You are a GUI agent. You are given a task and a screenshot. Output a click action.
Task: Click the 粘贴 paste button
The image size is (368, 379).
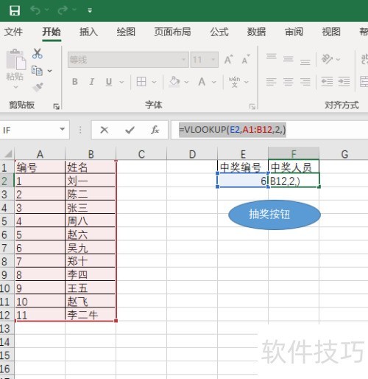15,69
